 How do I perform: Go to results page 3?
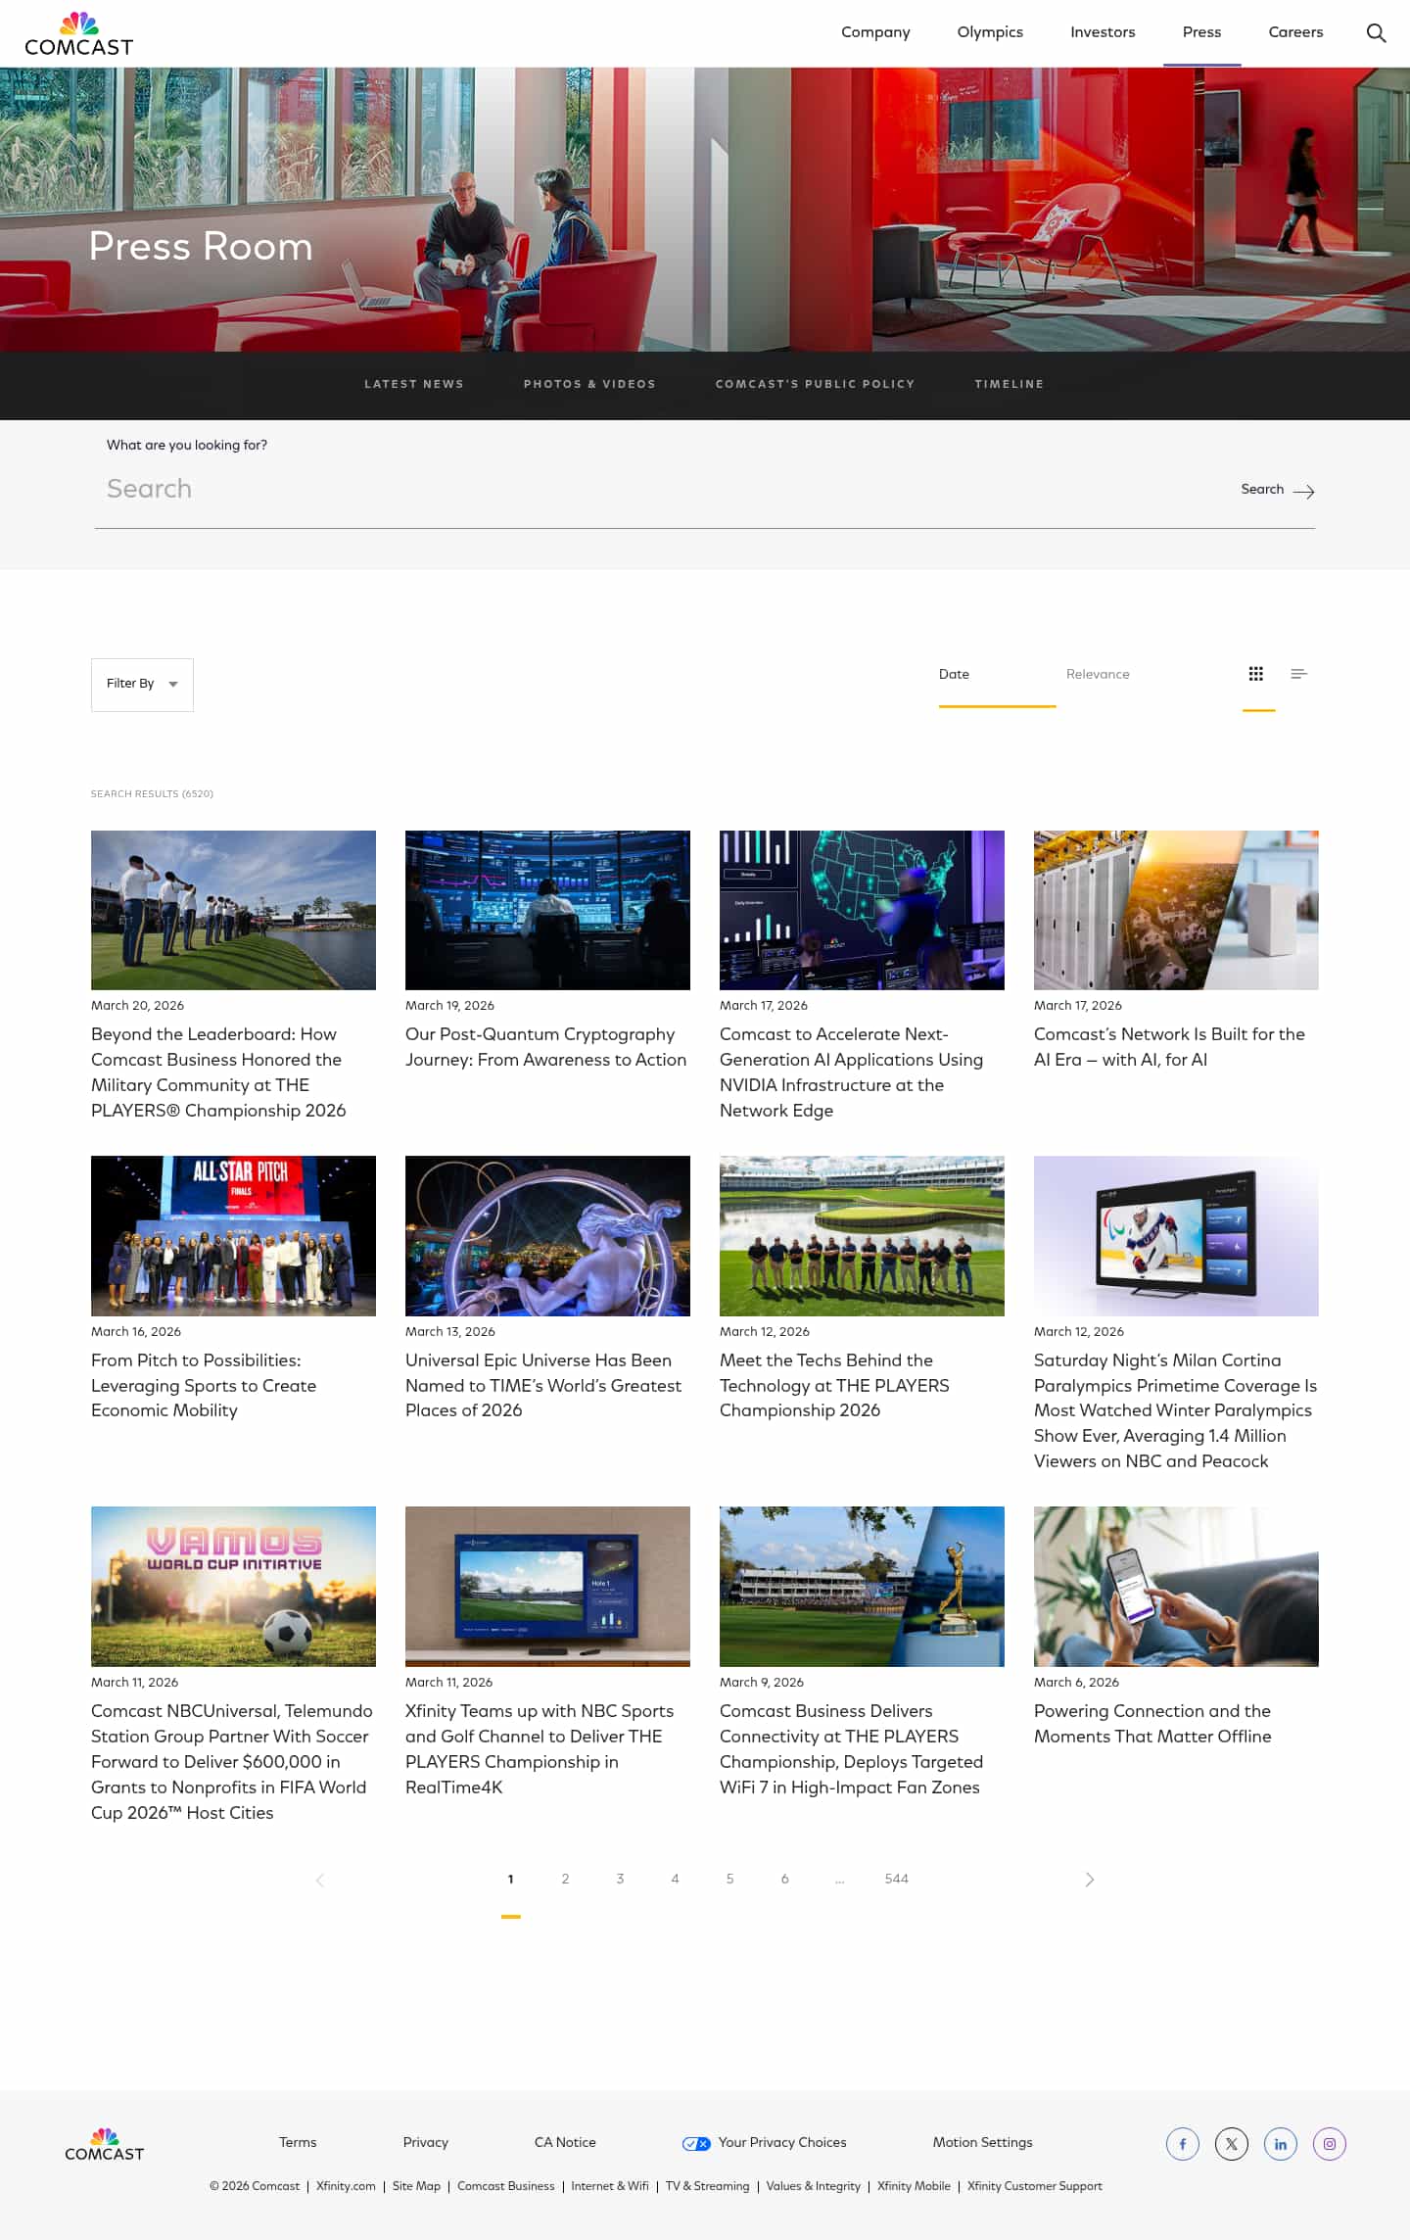click(620, 1879)
